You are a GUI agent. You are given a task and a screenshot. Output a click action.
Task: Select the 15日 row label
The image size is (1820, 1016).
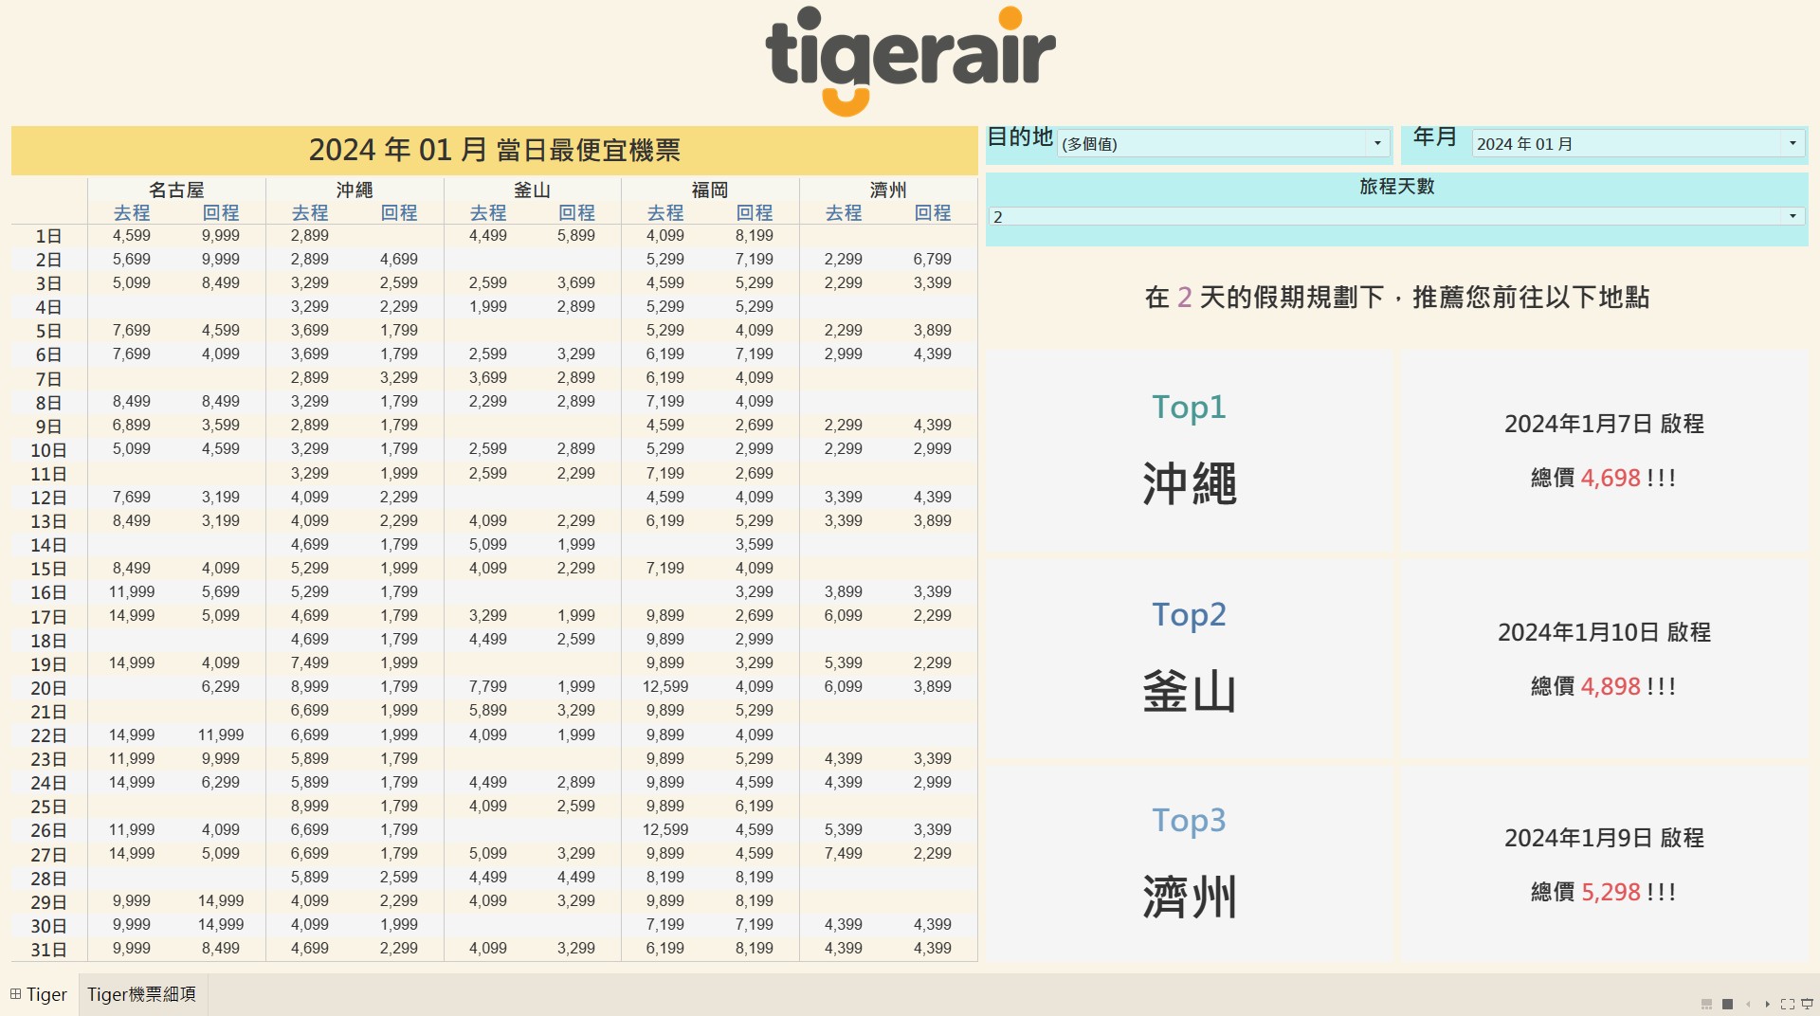(48, 569)
